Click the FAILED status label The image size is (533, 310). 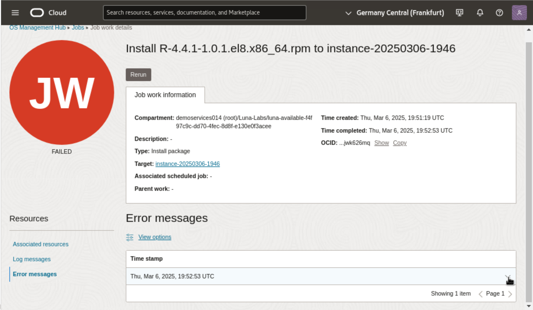[x=62, y=152]
